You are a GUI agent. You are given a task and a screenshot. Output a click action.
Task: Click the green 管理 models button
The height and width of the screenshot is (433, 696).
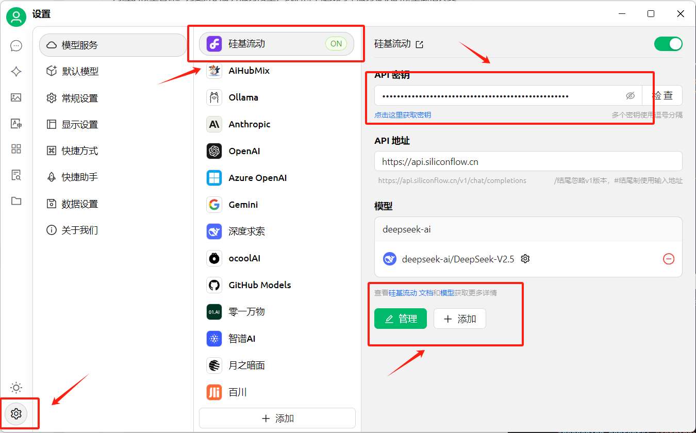pyautogui.click(x=401, y=319)
